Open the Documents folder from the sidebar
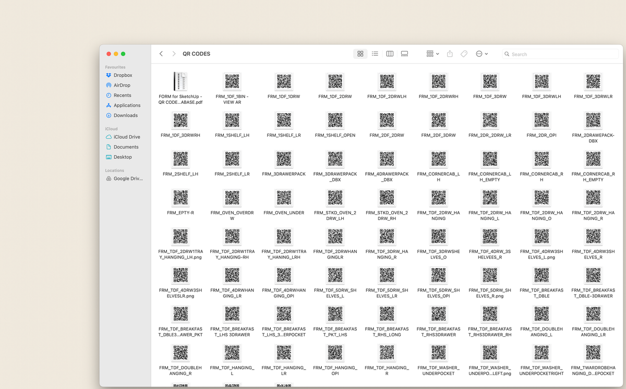Screen dimensions: 626x389 click(x=127, y=147)
